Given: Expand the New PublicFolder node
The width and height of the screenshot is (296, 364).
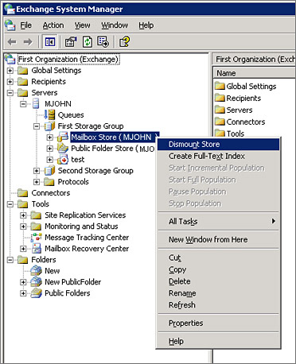Looking at the screenshot, I should coord(23,282).
